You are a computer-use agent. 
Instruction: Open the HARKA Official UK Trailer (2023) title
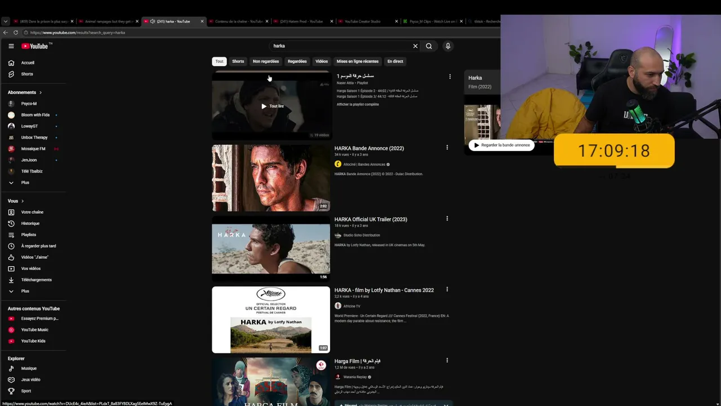coord(371,219)
